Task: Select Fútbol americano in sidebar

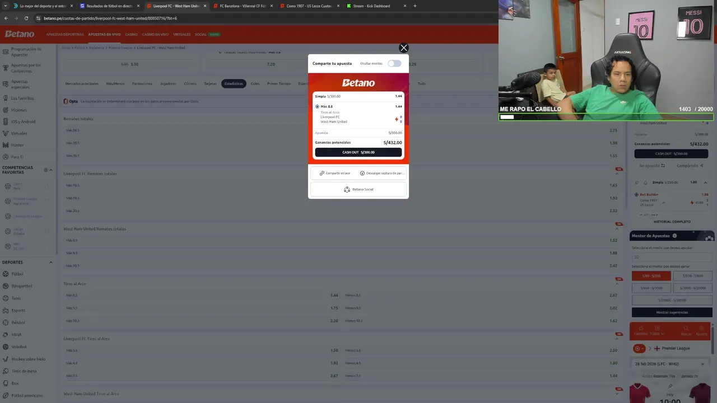Action: point(27,395)
